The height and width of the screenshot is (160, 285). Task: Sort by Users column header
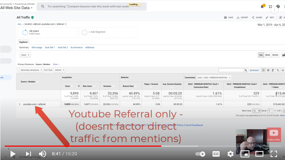click(67, 86)
